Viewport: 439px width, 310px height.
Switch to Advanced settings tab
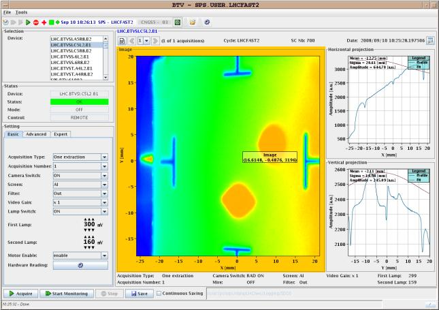point(36,134)
